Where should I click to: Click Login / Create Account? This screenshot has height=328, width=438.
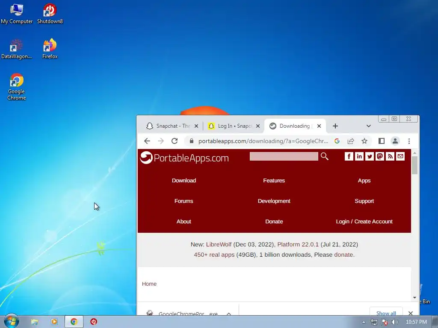point(364,222)
